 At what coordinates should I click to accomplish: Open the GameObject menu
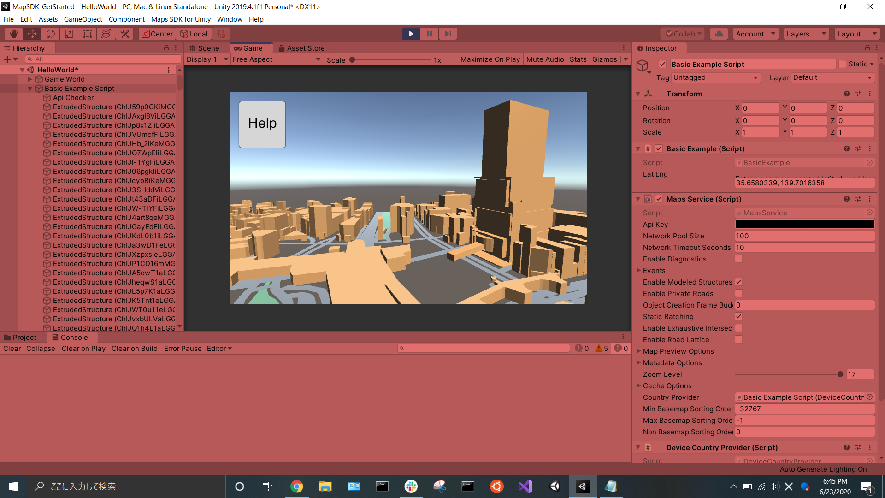[x=83, y=19]
